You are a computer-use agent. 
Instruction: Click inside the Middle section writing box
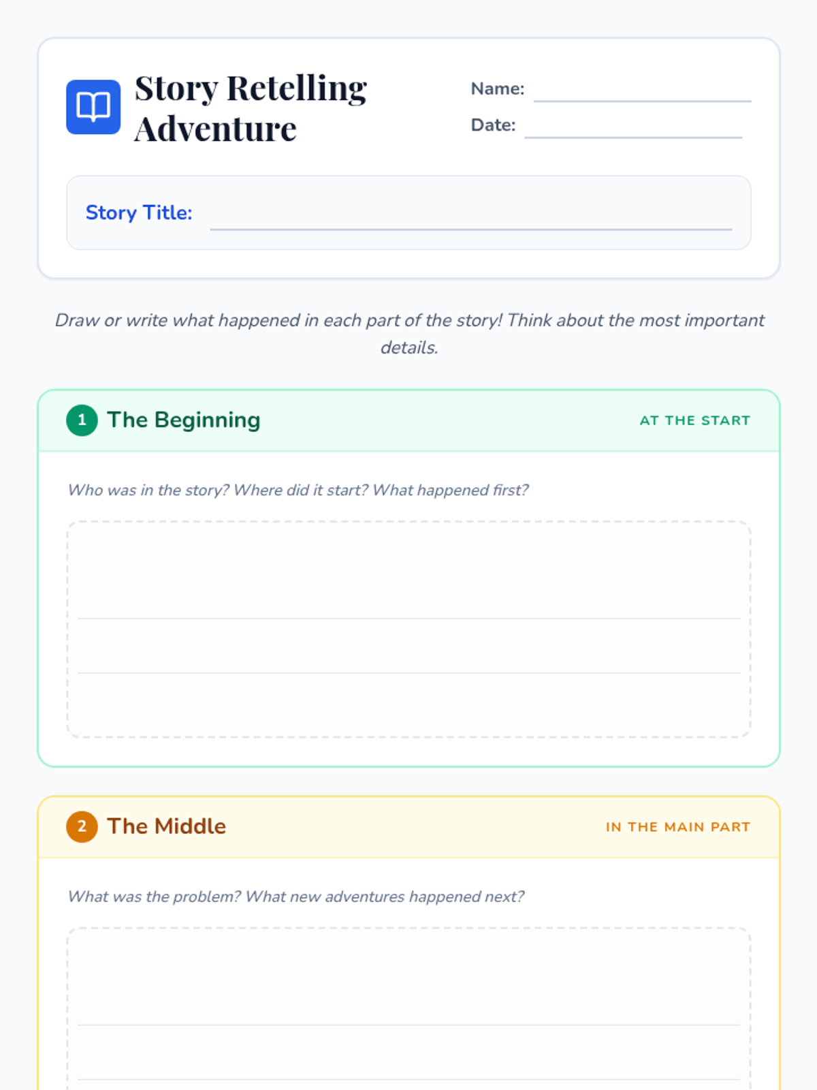[x=408, y=981]
